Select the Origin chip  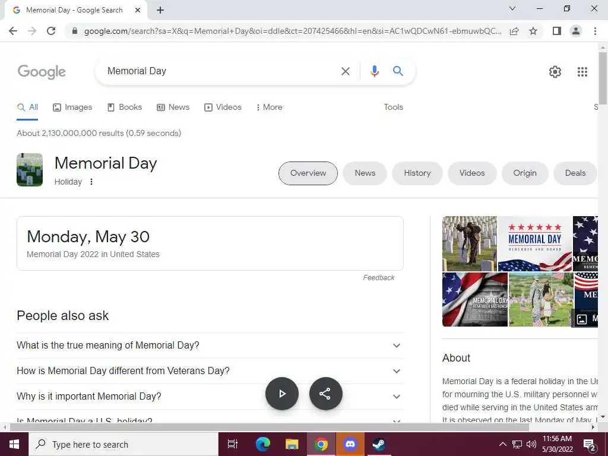click(x=525, y=173)
